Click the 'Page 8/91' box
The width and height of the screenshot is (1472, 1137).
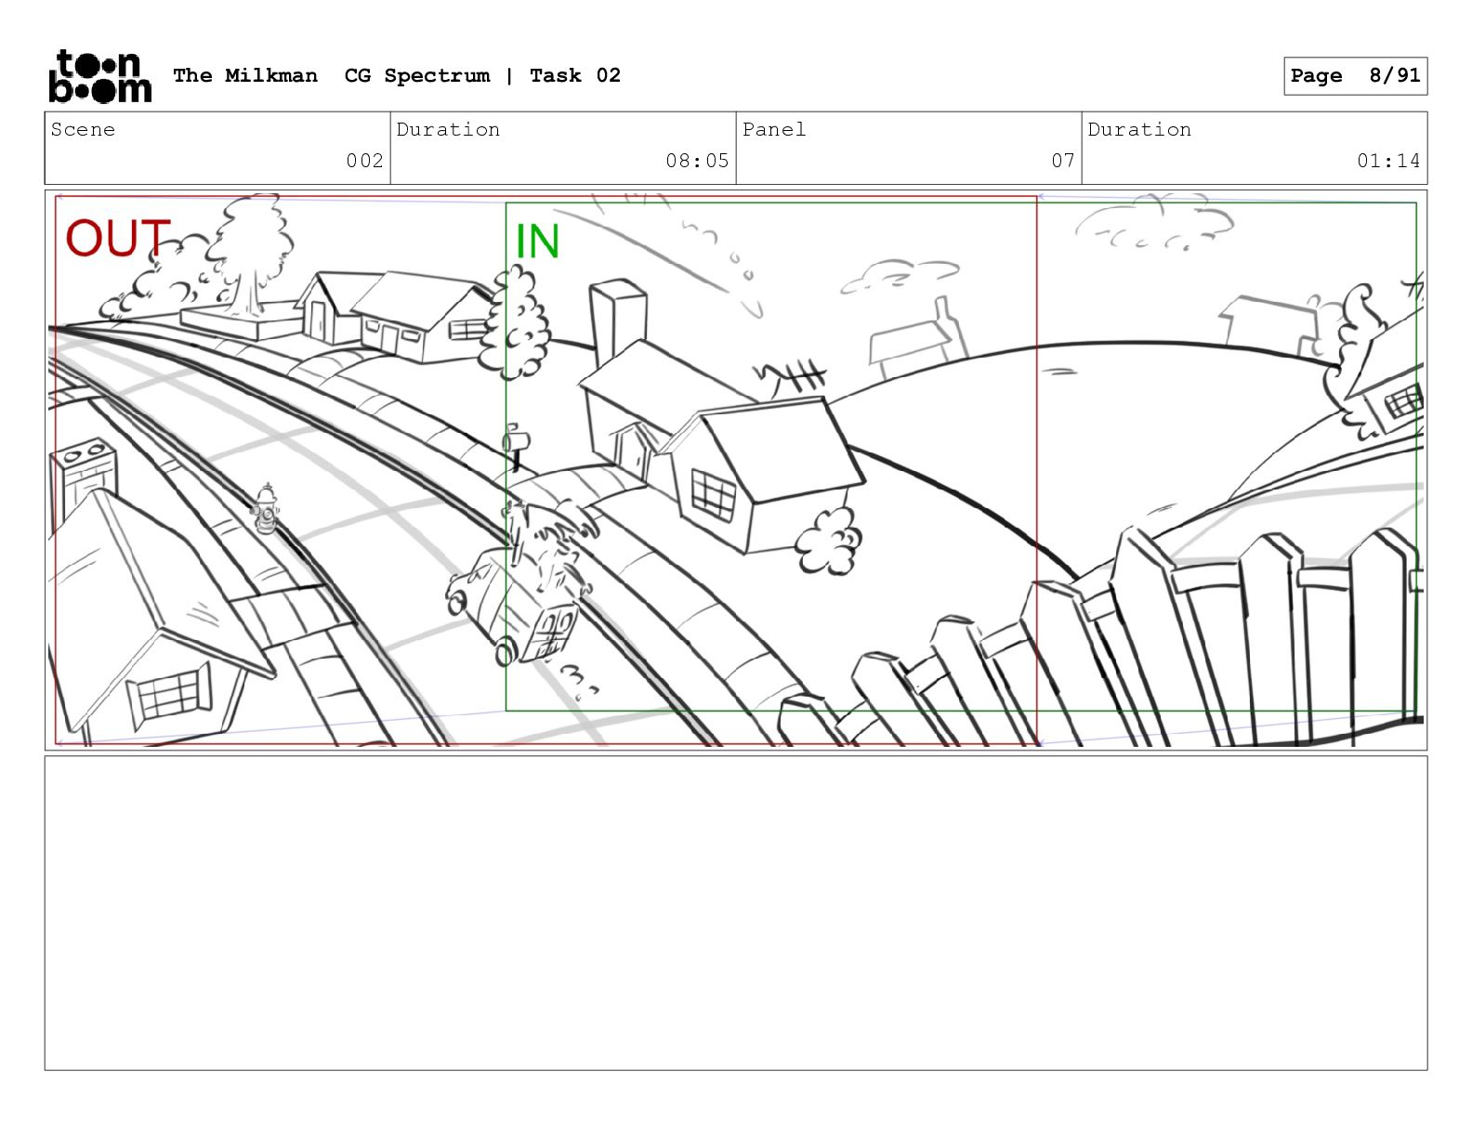tap(1355, 76)
